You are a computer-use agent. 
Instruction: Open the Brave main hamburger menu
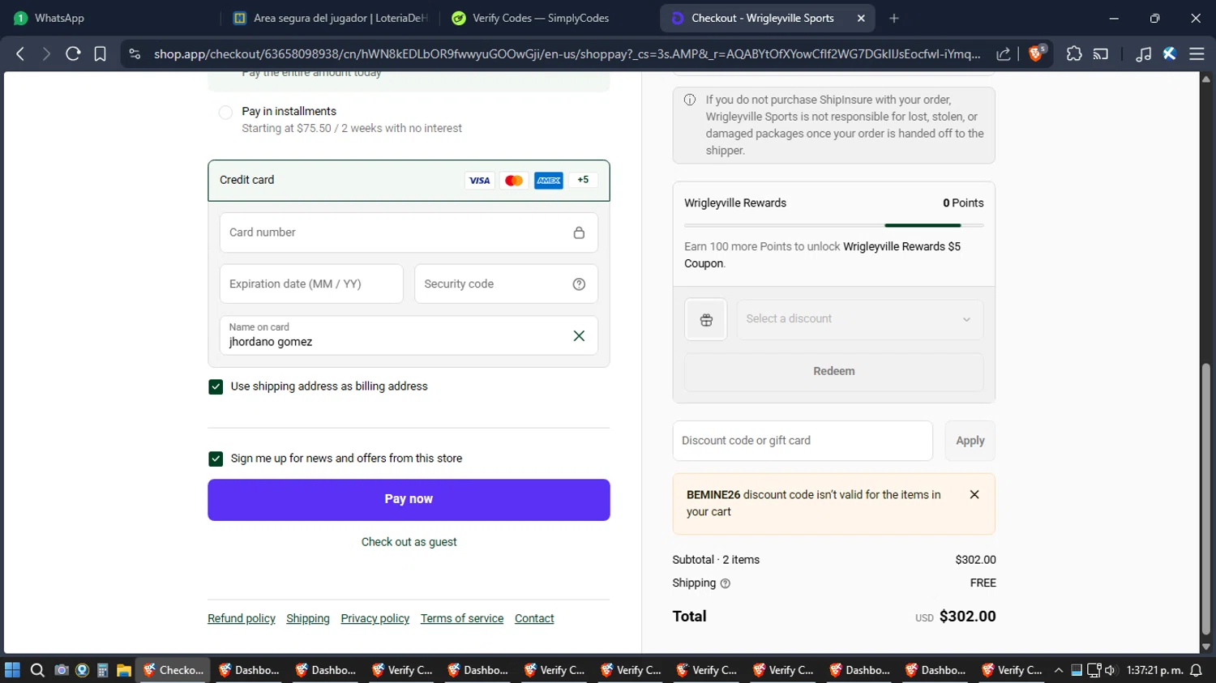[1197, 53]
